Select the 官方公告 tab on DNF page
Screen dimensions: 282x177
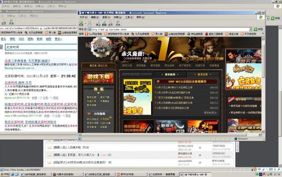click(203, 74)
